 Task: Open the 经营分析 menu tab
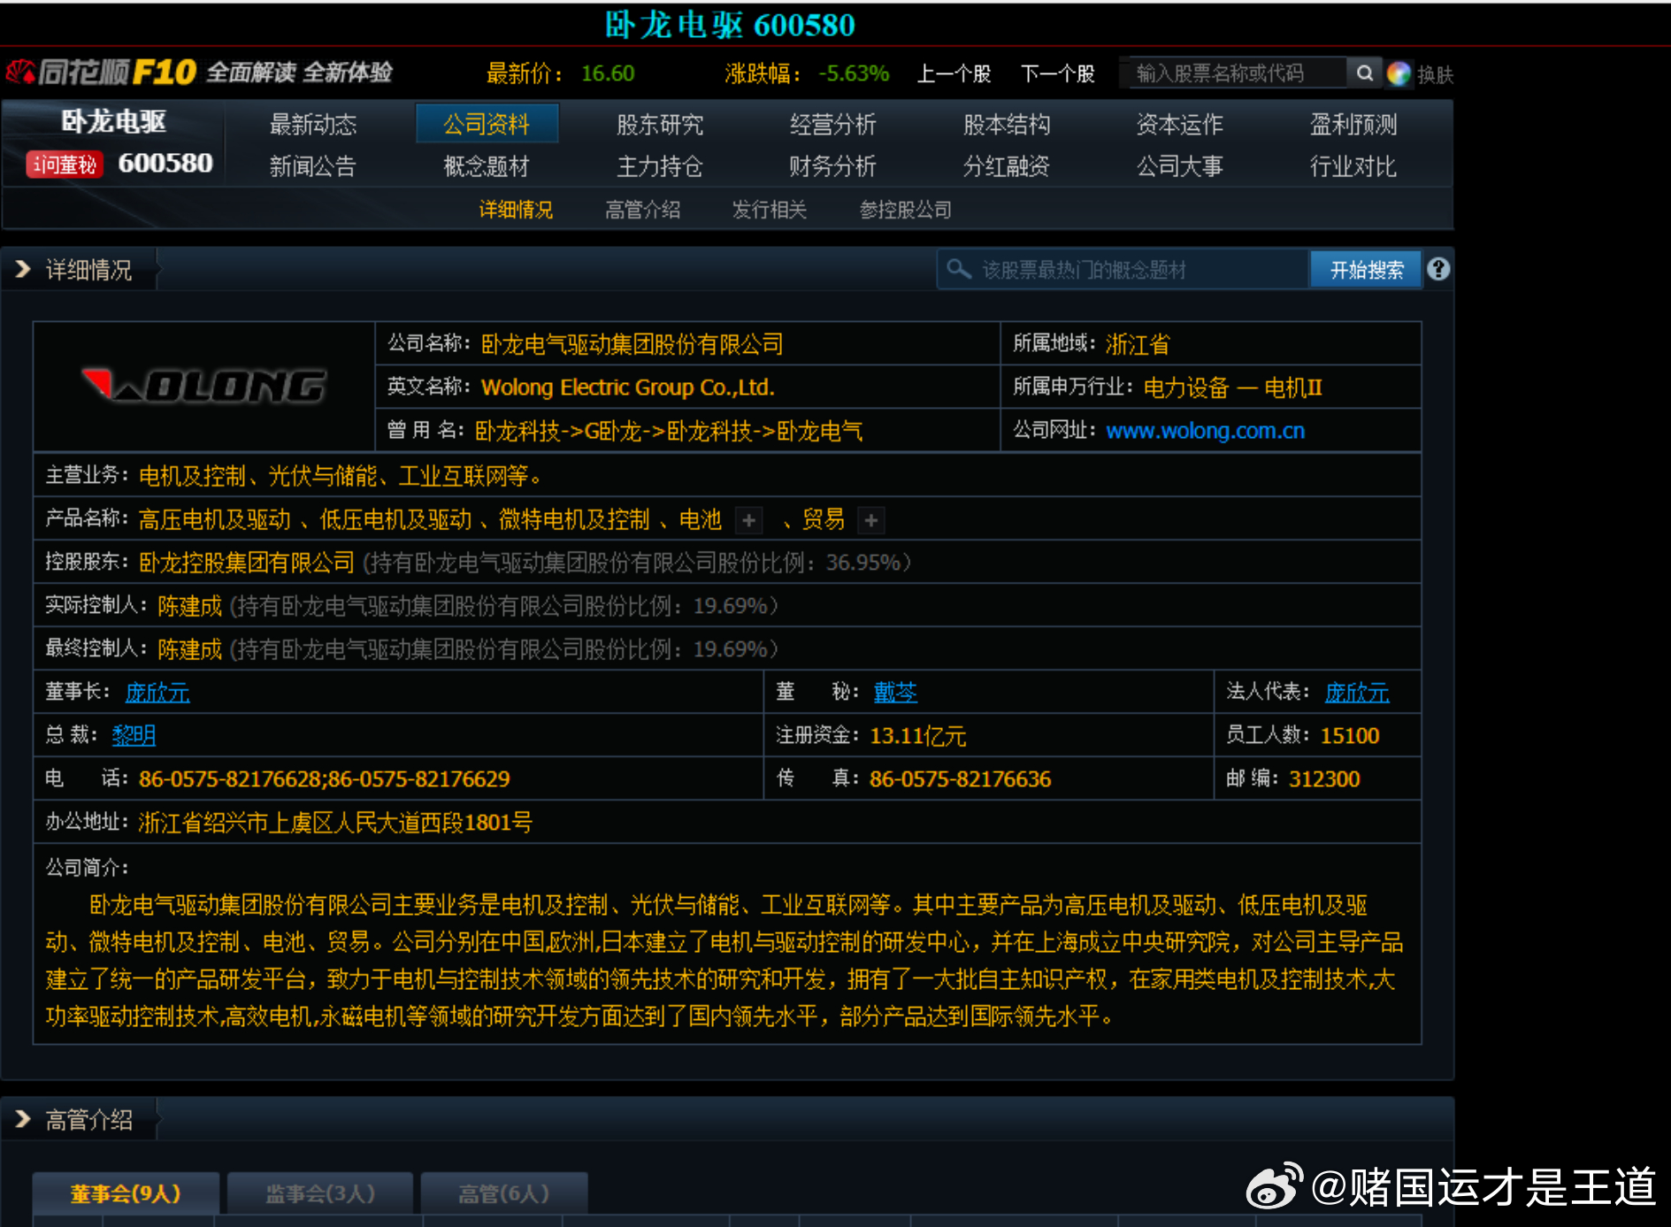(833, 125)
